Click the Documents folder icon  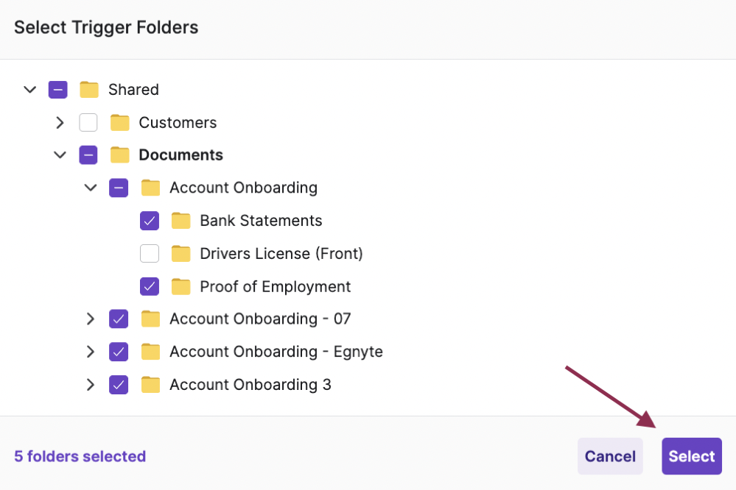[119, 155]
